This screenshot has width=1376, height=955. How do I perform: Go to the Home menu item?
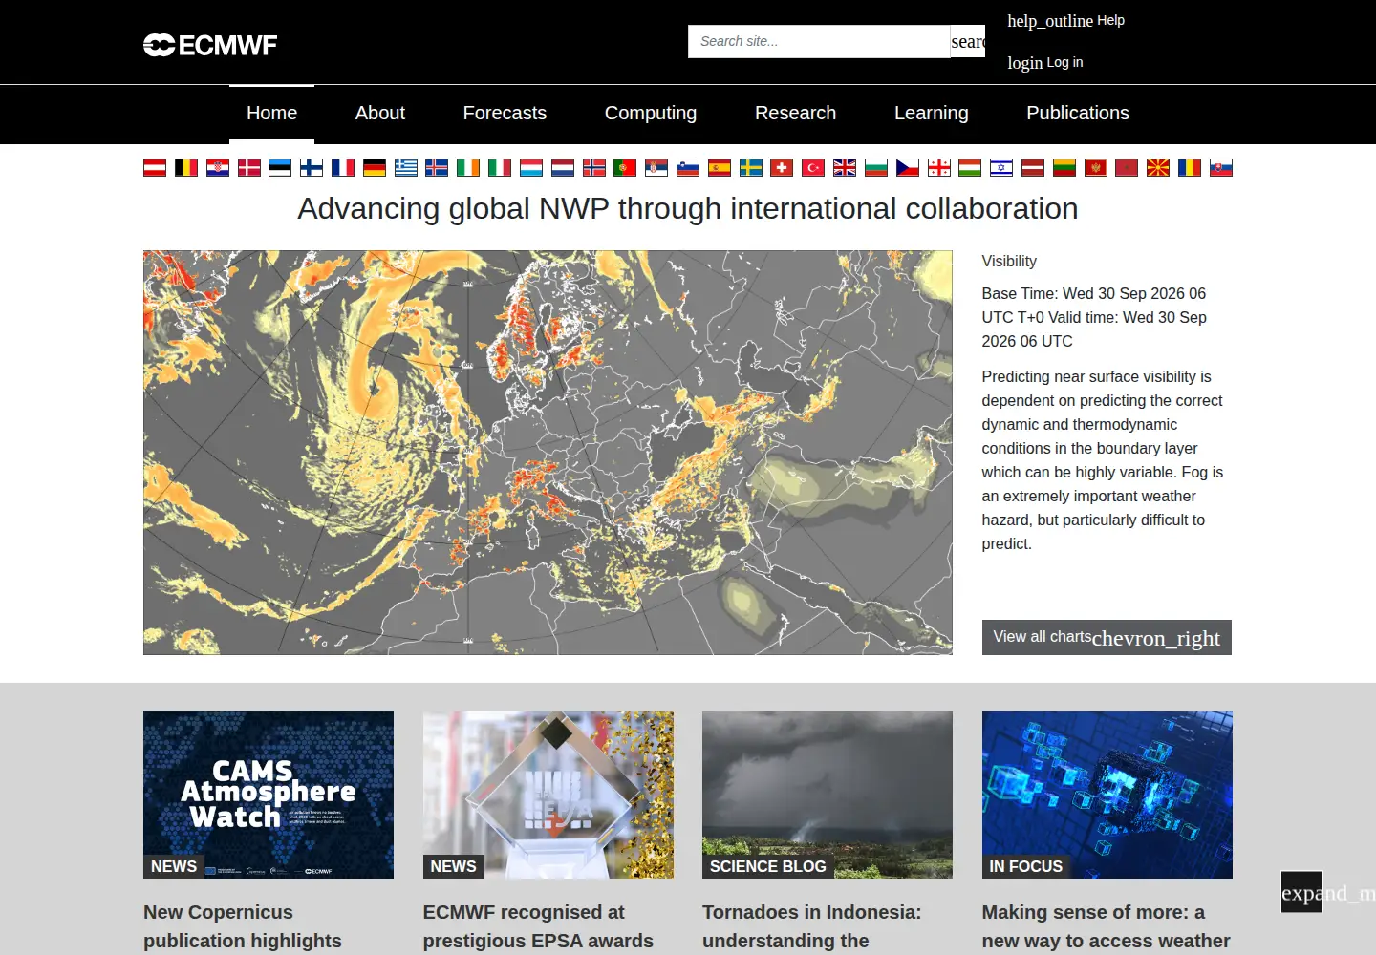click(271, 114)
